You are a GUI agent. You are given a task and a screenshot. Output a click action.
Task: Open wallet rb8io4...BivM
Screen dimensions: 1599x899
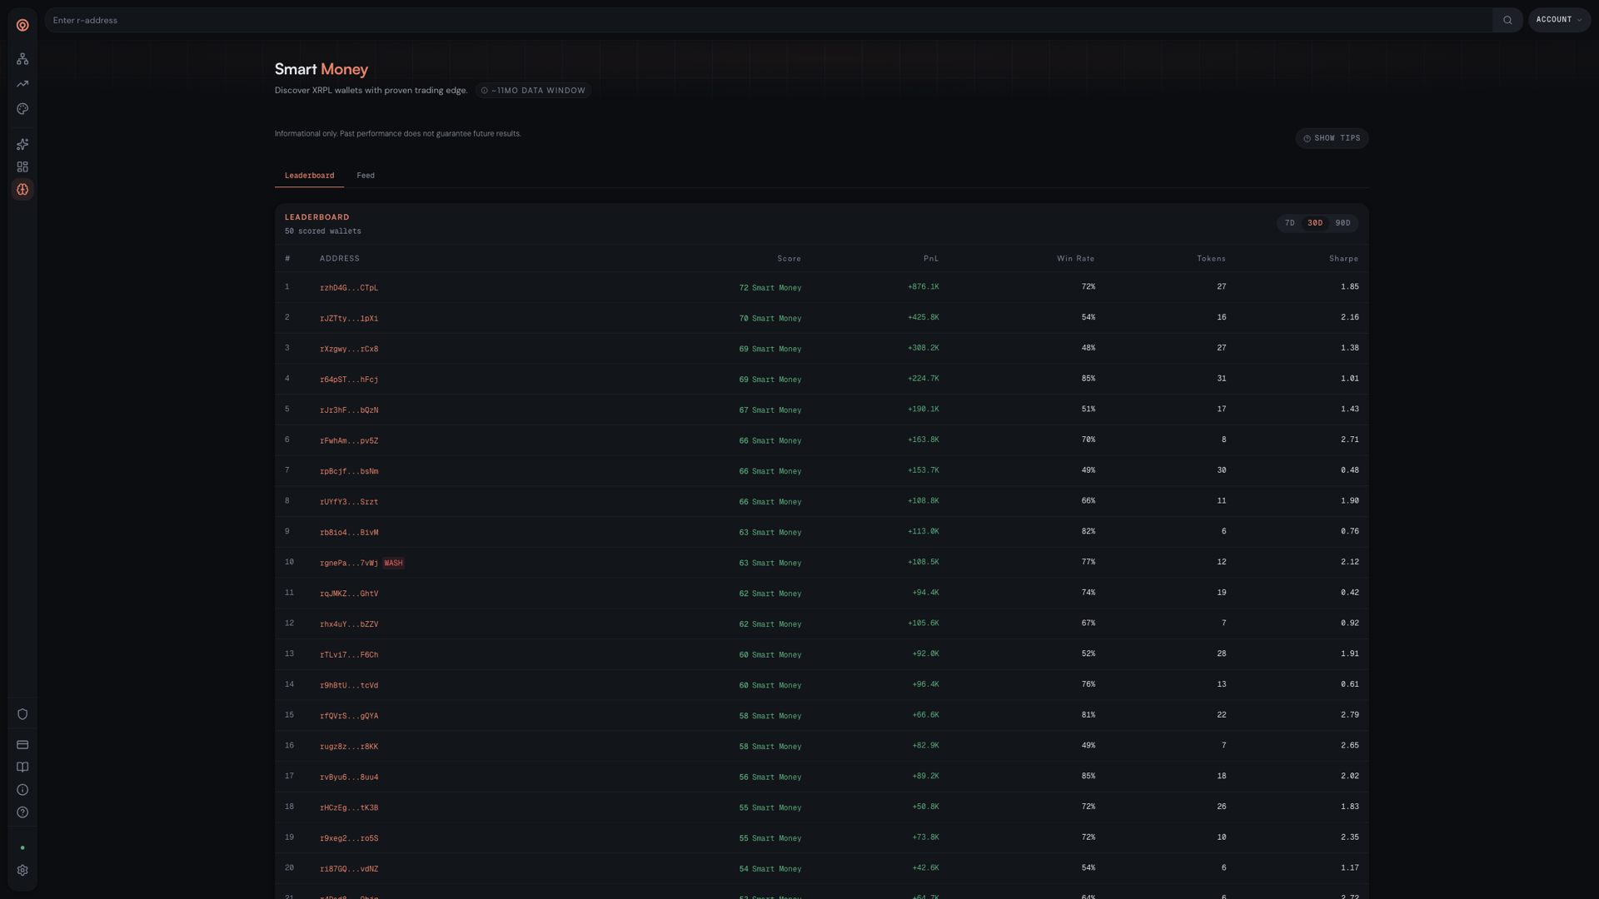(349, 533)
